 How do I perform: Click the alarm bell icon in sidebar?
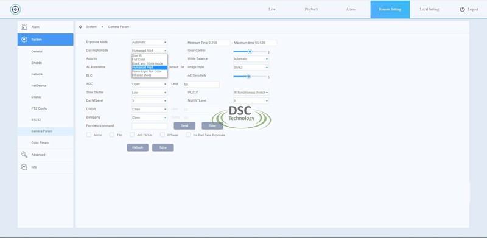24,27
